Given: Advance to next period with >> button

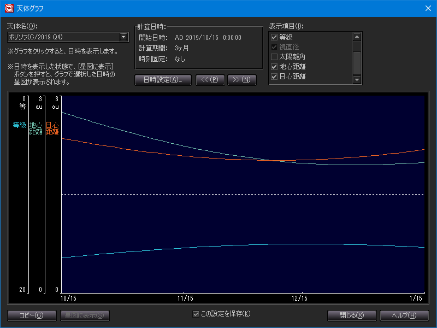Looking at the screenshot, I should [241, 80].
